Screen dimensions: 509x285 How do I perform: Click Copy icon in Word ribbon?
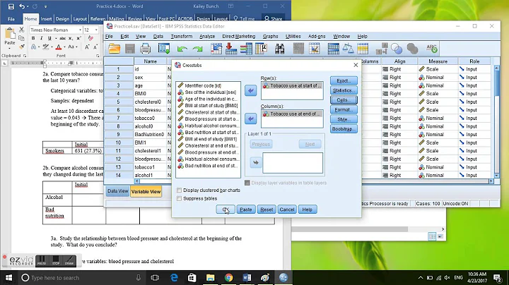21,38
